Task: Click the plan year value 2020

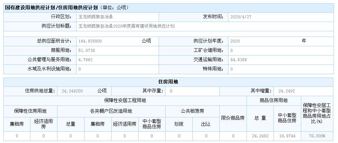Action: (x=235, y=41)
